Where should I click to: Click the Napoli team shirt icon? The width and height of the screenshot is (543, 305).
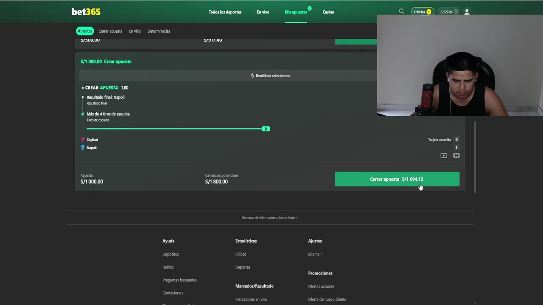[x=83, y=147]
